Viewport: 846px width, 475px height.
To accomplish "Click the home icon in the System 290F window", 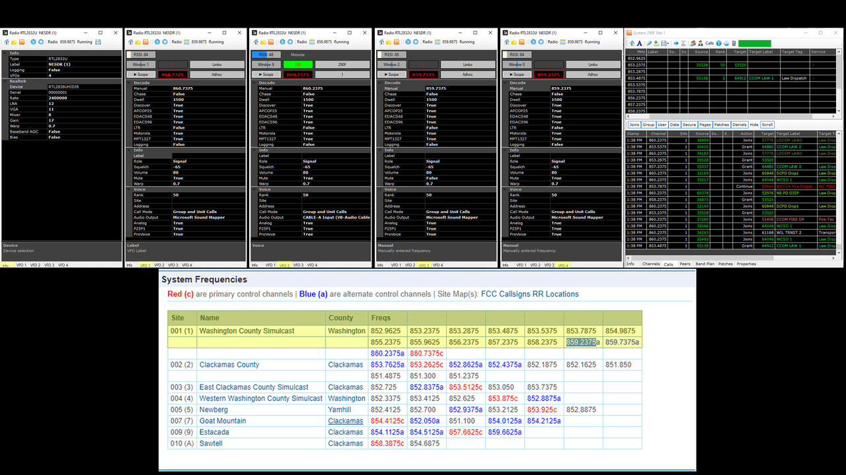I will pos(632,43).
